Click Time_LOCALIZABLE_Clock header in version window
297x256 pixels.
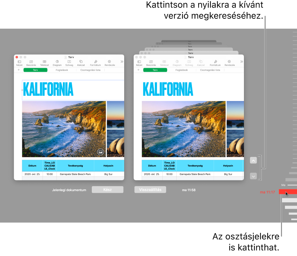[169, 166]
